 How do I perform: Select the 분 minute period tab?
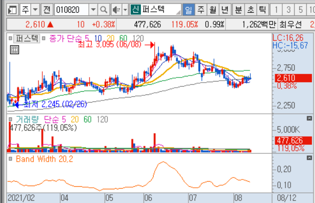click(238, 10)
